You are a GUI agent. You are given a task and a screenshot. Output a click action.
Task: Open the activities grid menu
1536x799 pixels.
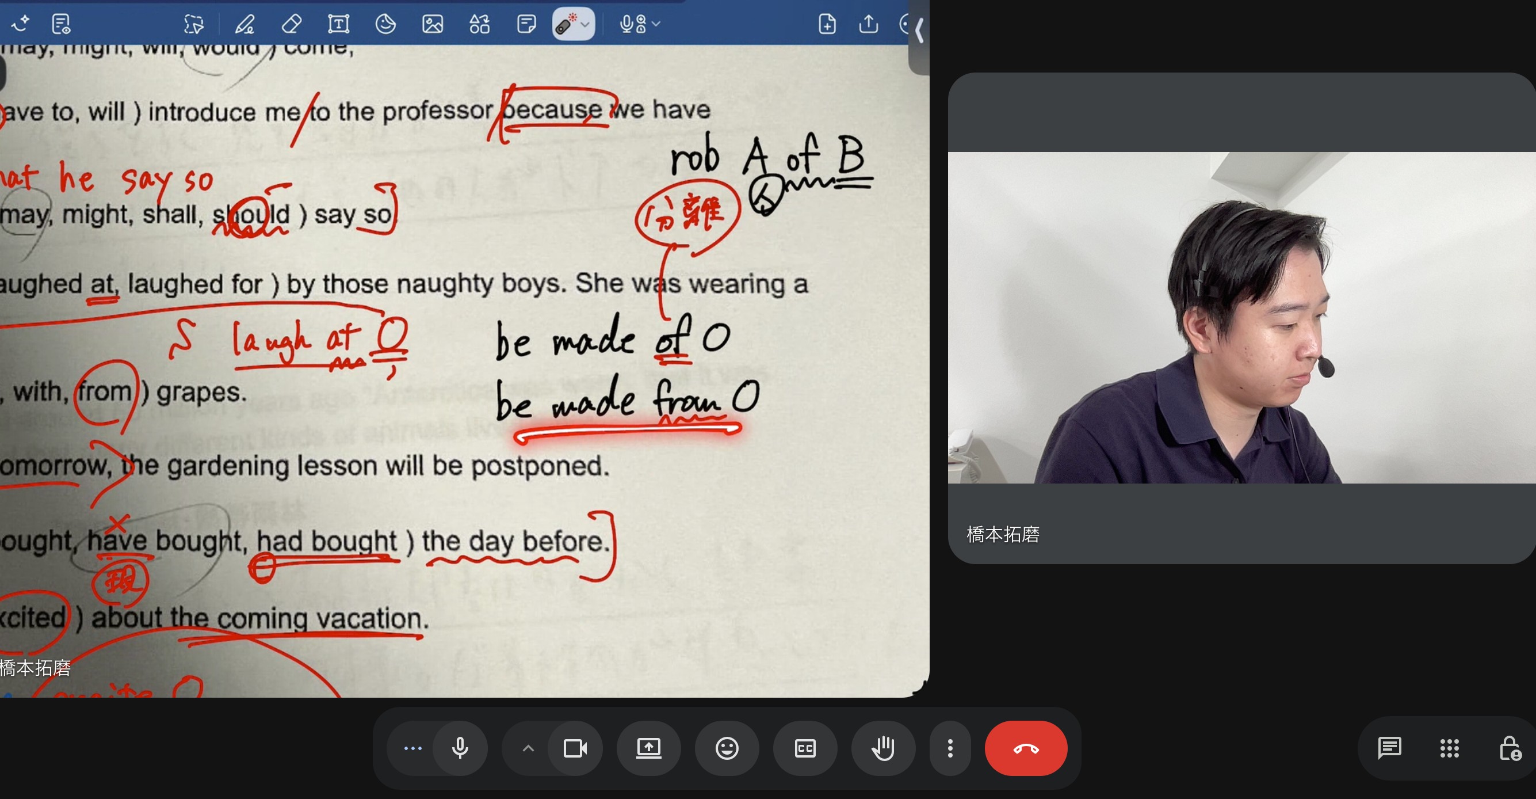point(1450,748)
